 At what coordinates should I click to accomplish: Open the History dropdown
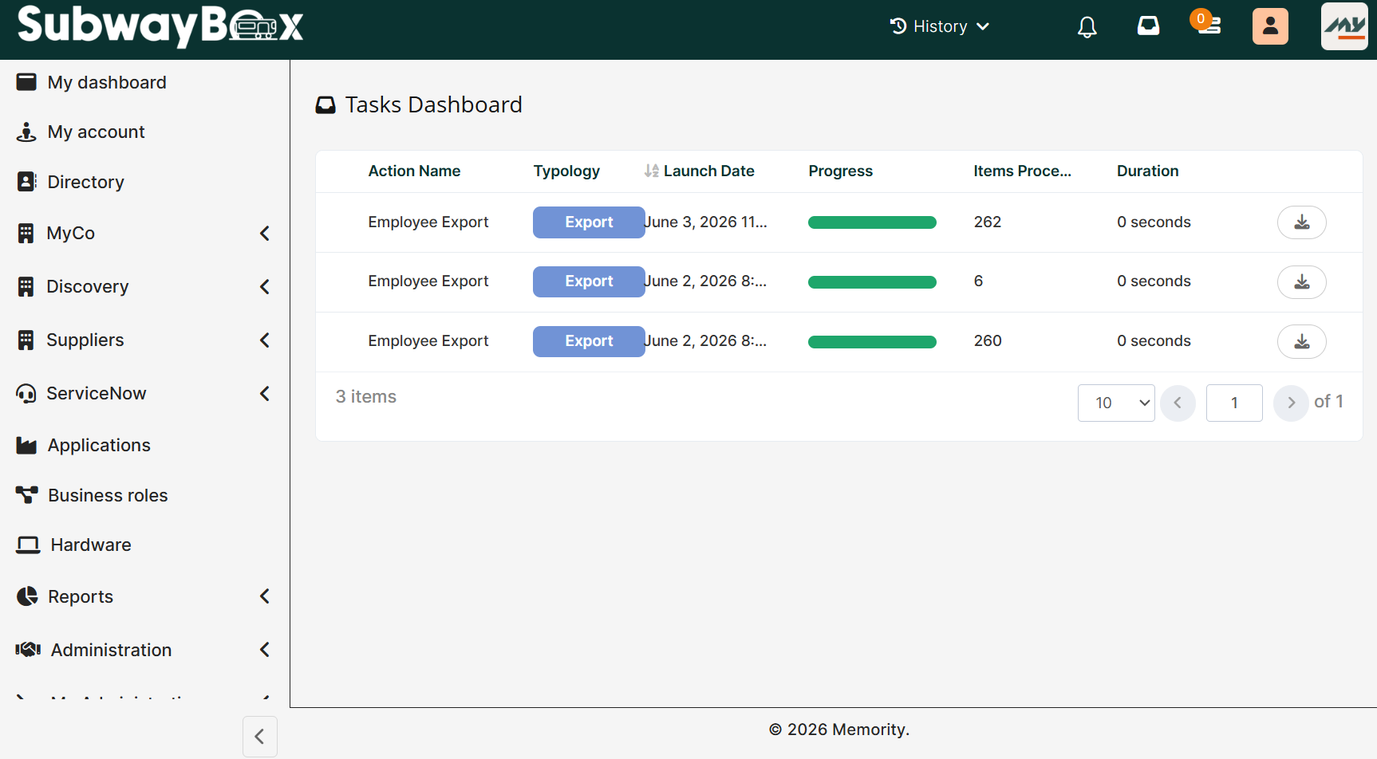(x=940, y=26)
